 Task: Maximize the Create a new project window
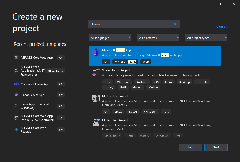[x=222, y=4]
